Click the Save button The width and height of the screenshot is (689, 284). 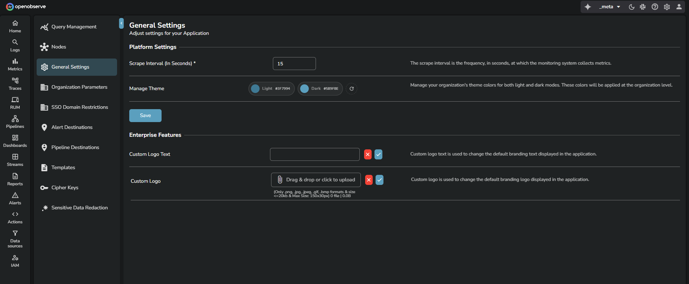click(x=145, y=116)
